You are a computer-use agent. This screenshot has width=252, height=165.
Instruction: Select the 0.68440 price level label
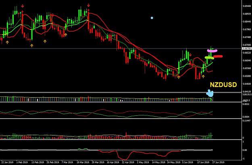click(247, 21)
